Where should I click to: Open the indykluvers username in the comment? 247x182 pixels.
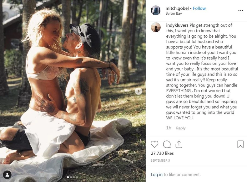177,25
